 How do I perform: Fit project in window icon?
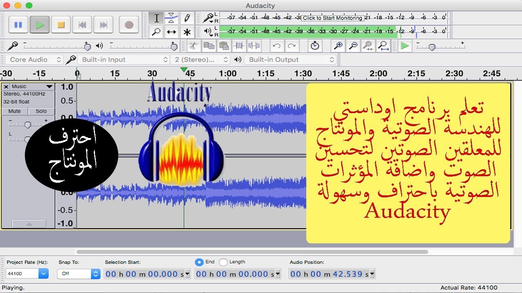(x=383, y=46)
